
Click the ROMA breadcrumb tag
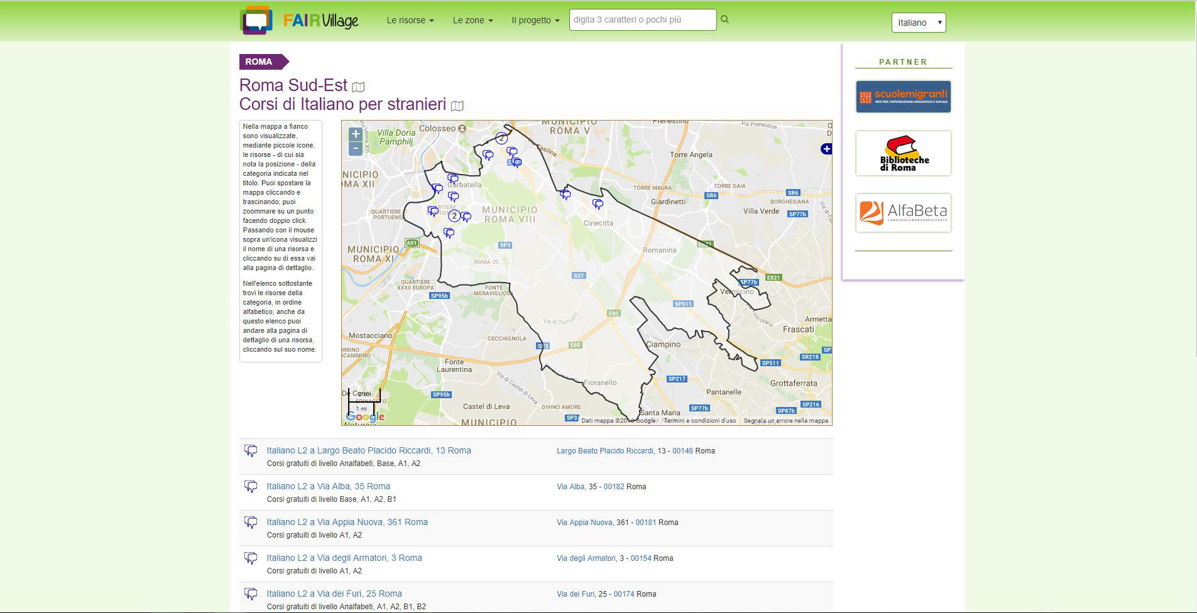pyautogui.click(x=264, y=62)
